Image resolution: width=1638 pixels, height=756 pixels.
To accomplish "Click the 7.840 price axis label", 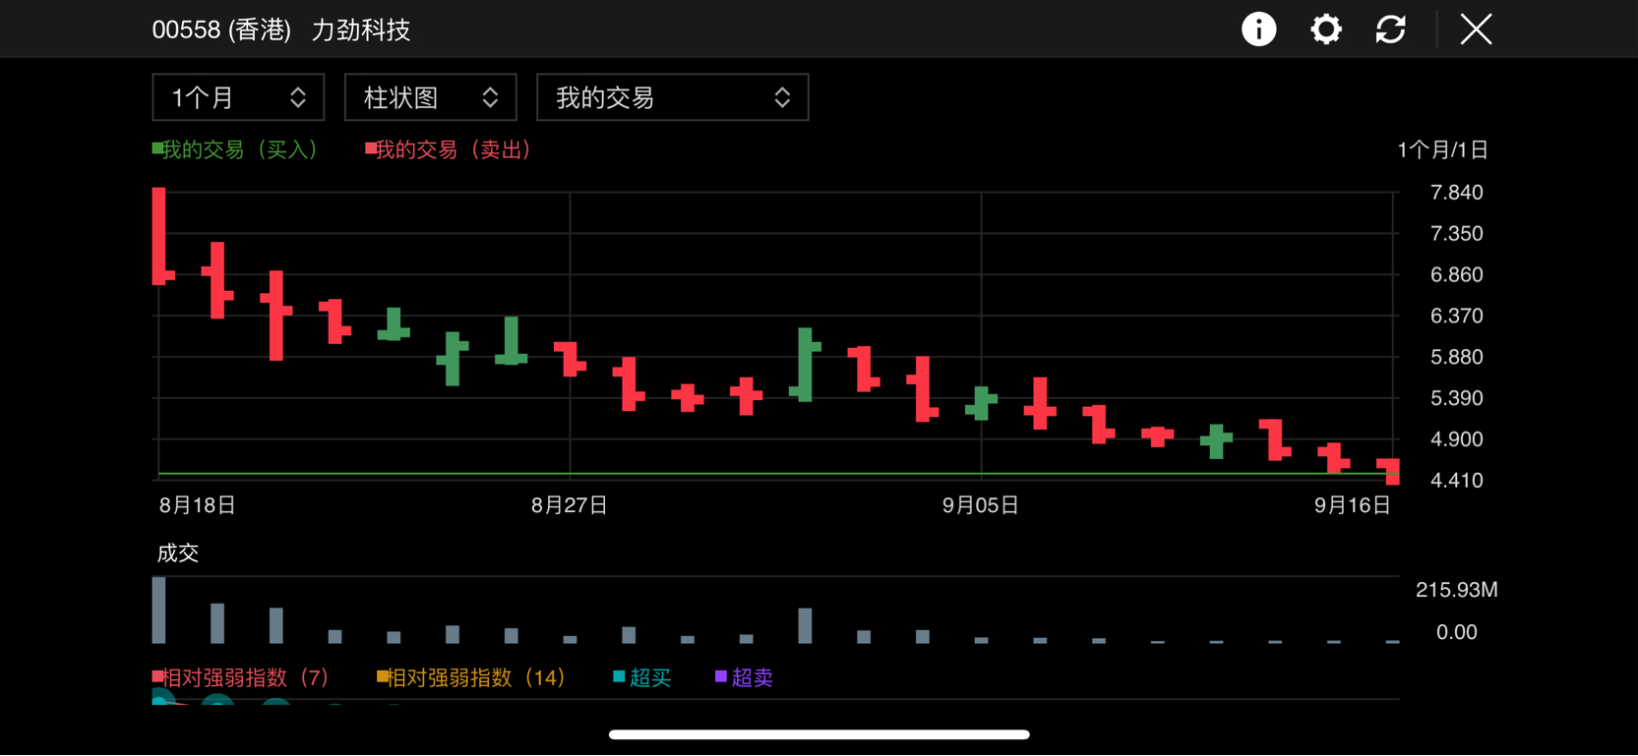I will [1457, 193].
